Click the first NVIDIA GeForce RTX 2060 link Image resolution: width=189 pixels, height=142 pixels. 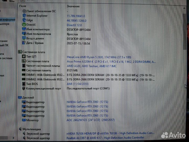coord(87,102)
